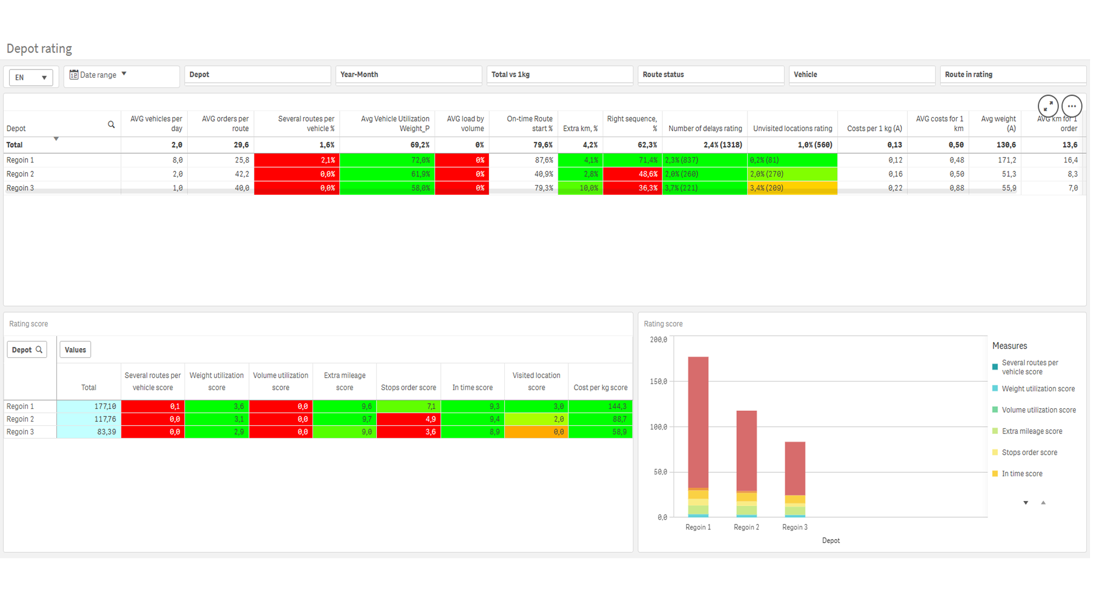The height and width of the screenshot is (602, 1095).
Task: Open the Route status filter
Action: coord(711,75)
